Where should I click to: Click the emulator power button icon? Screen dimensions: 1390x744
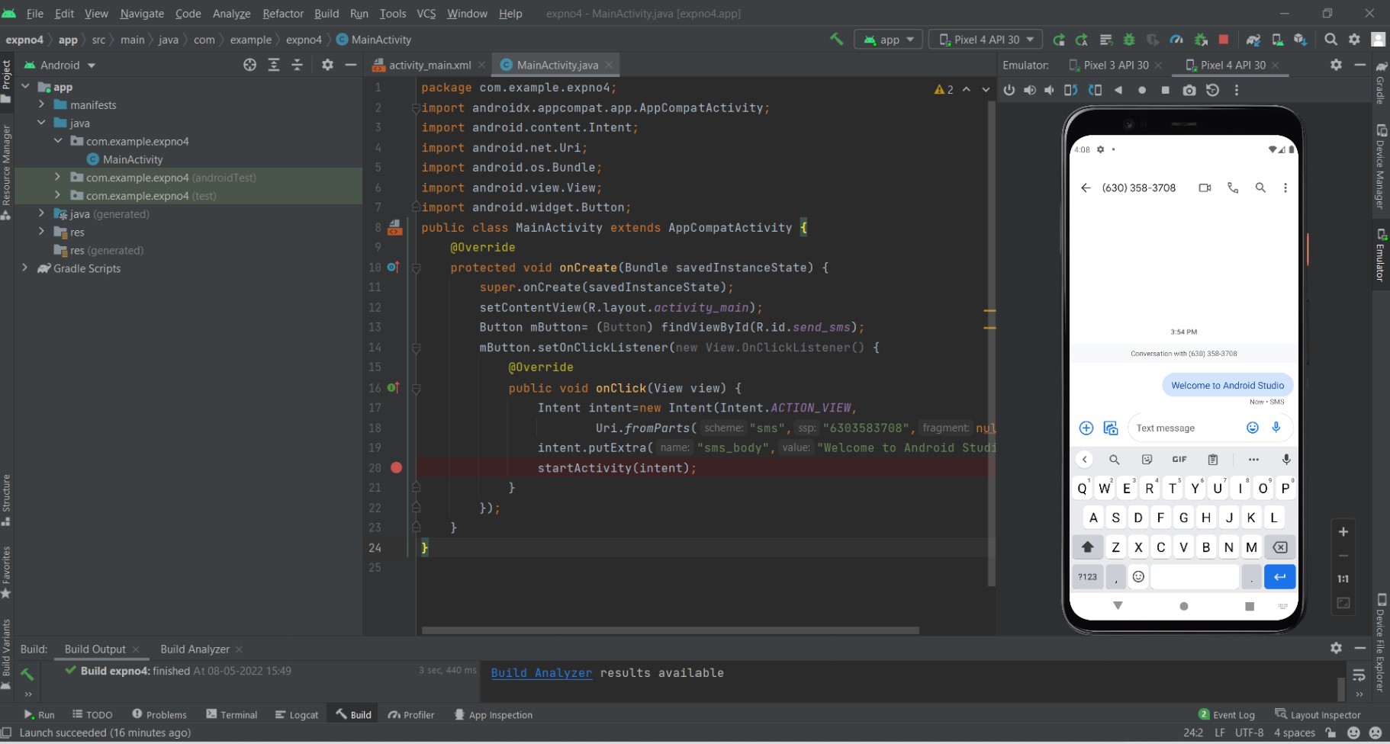(x=1009, y=90)
